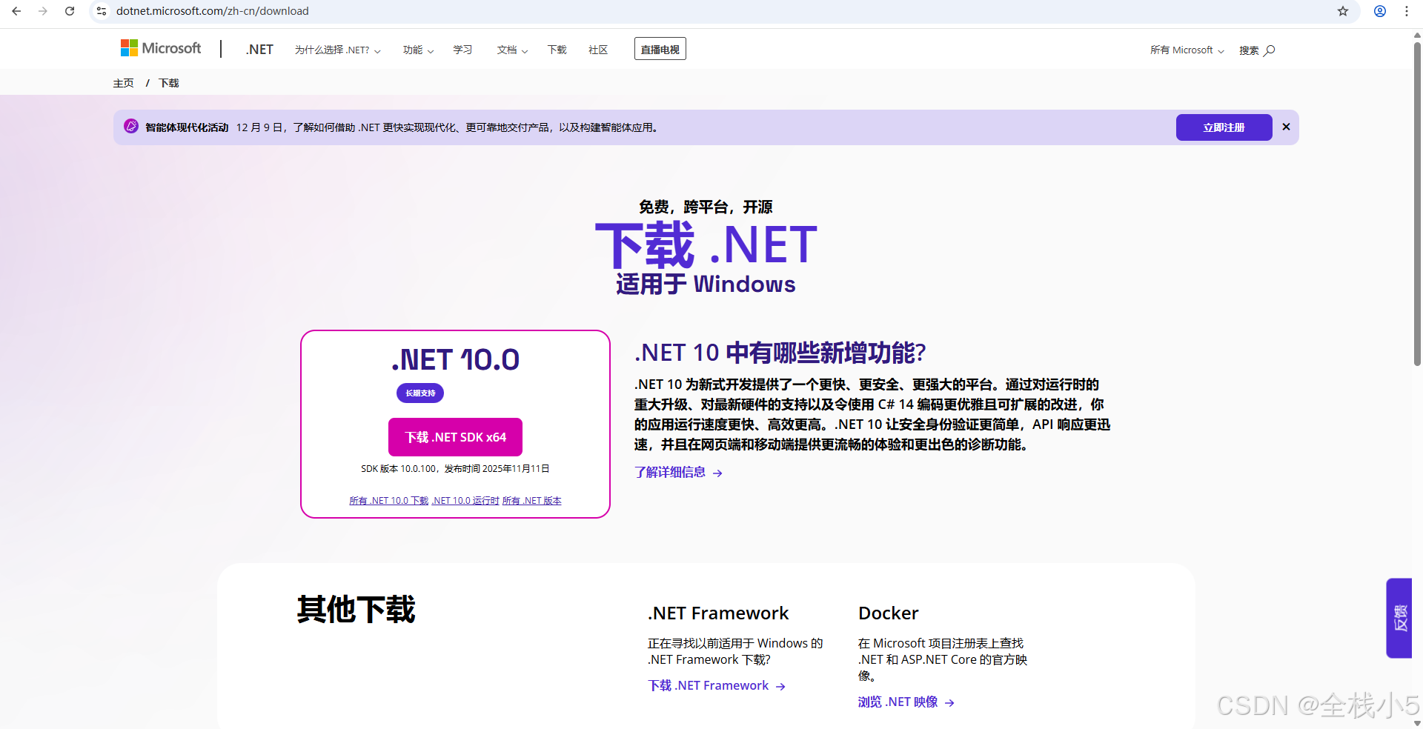Viewport: 1423px width, 729px height.
Task: Expand 所有 Microsoft dropdown
Action: [1187, 50]
